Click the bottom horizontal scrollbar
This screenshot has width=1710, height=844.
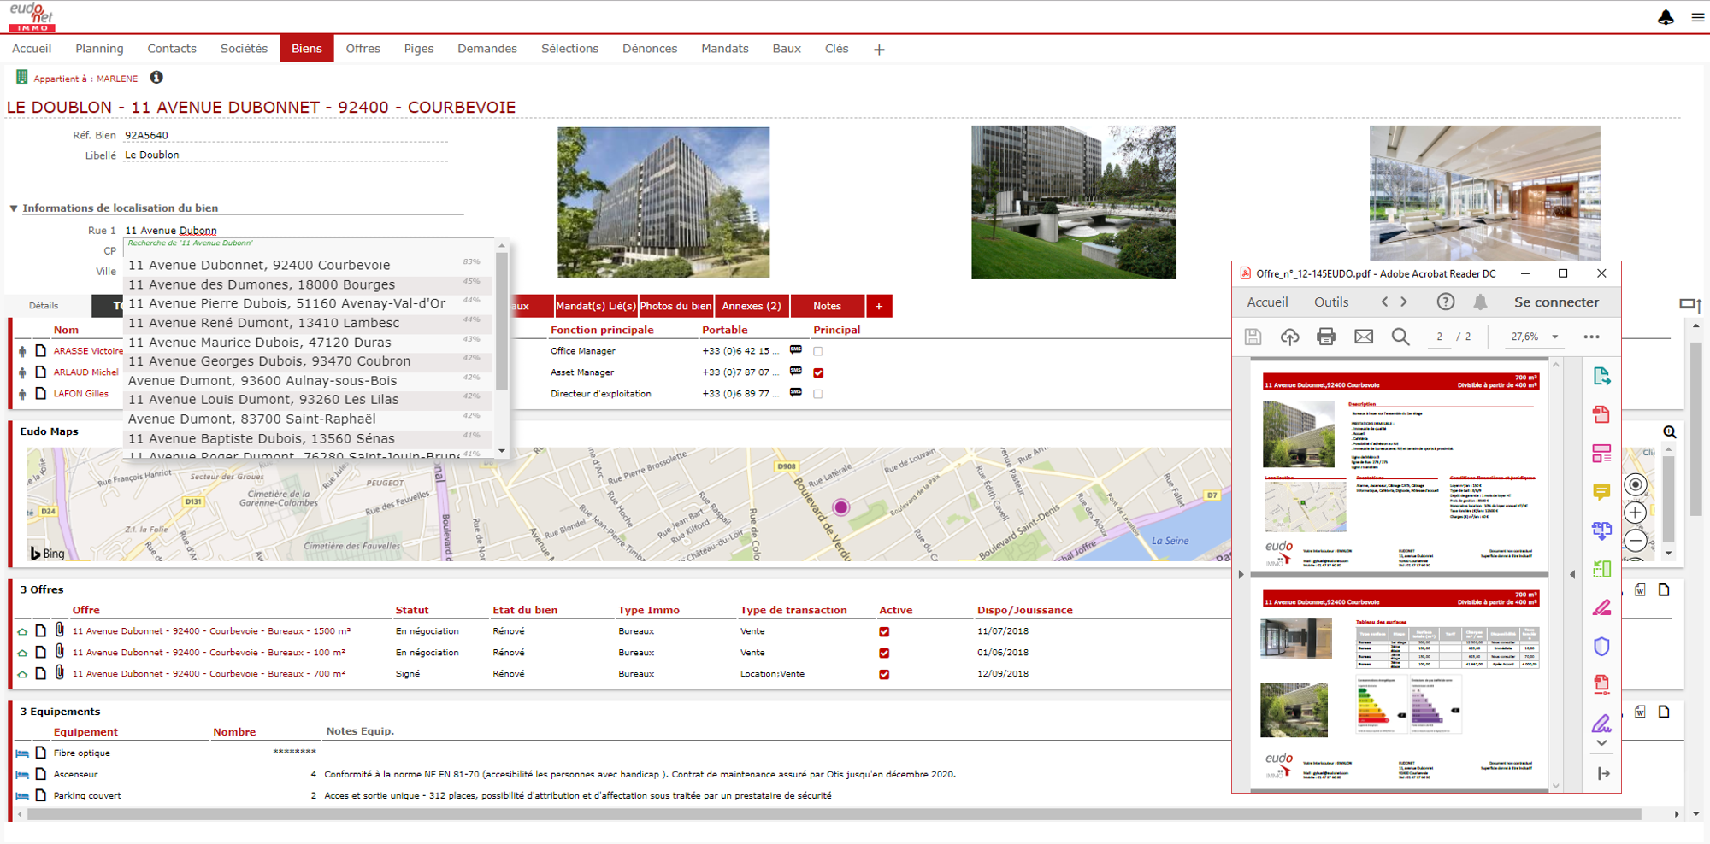(834, 814)
